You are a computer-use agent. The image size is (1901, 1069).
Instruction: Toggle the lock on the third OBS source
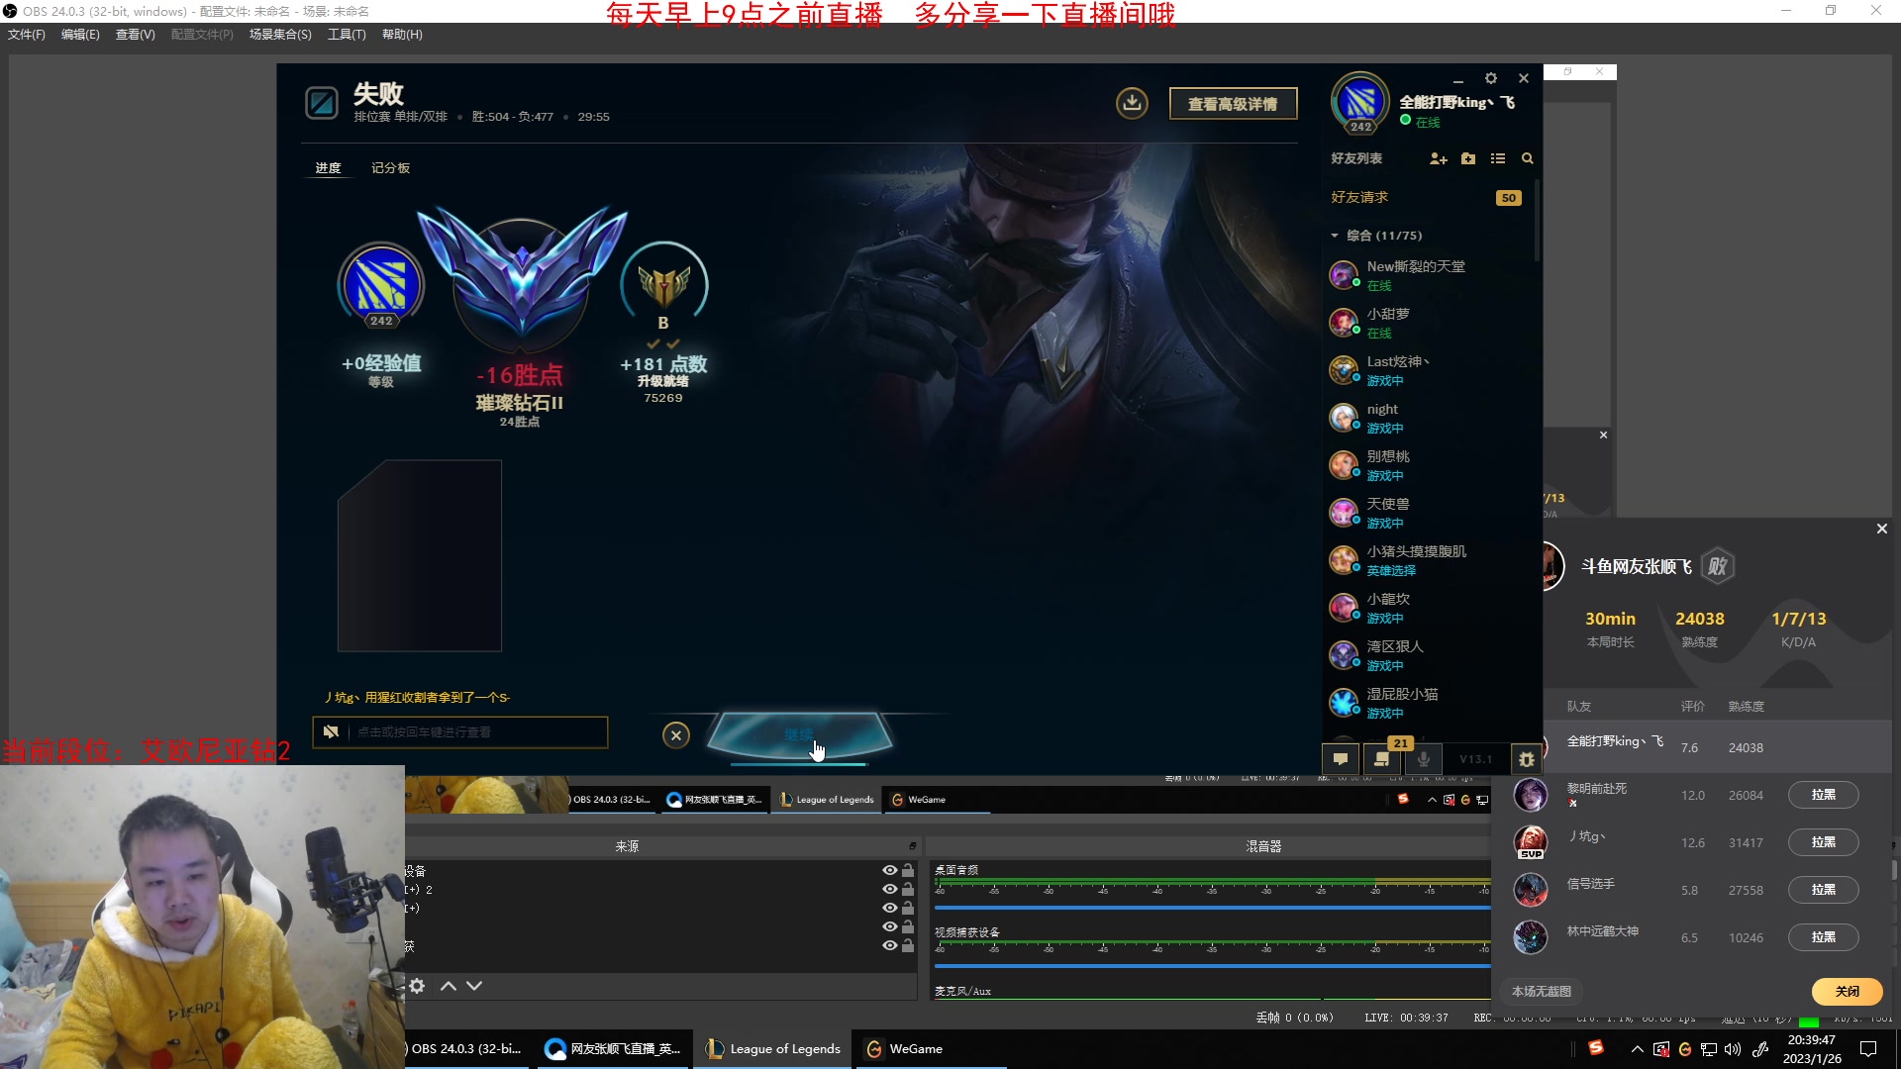point(908,908)
